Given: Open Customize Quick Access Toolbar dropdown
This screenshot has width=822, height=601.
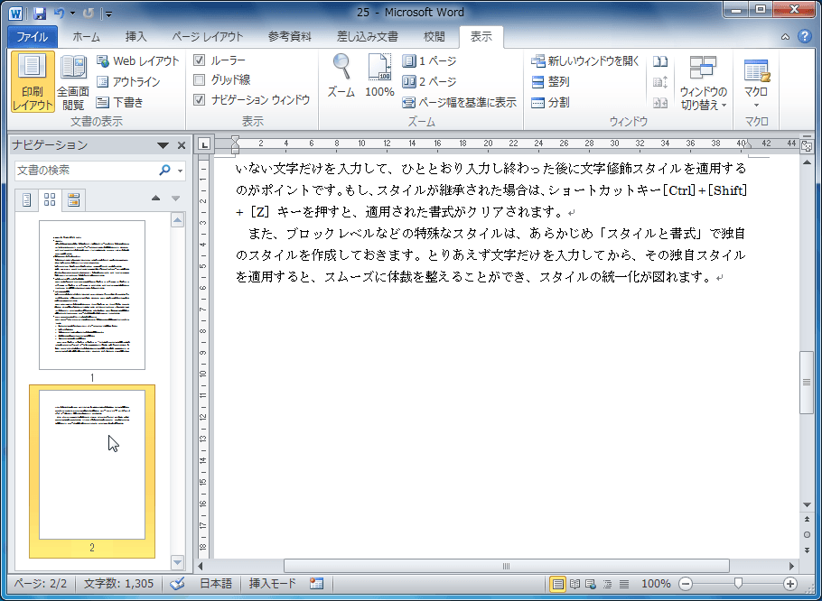Looking at the screenshot, I should click(x=108, y=14).
